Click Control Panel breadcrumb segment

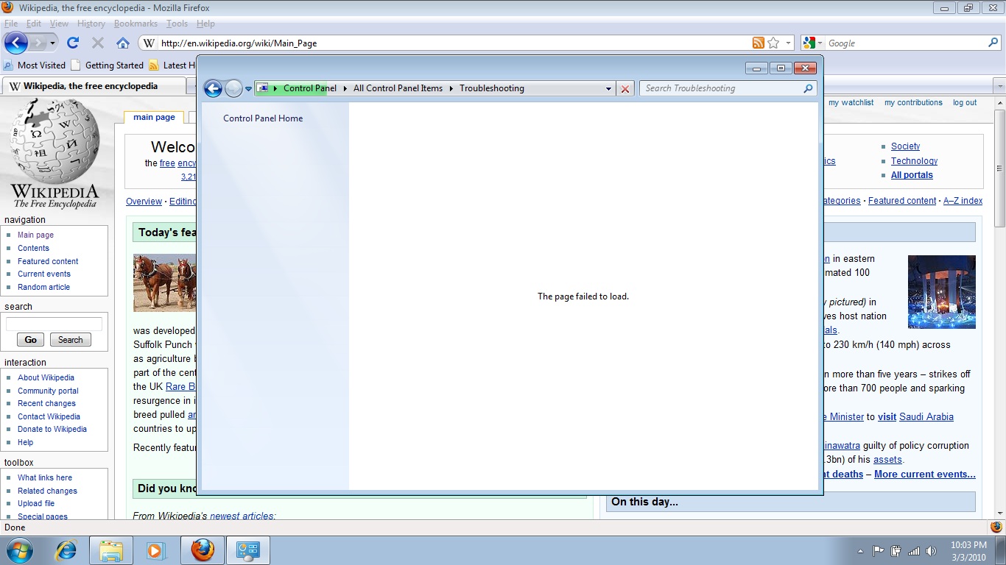click(310, 88)
